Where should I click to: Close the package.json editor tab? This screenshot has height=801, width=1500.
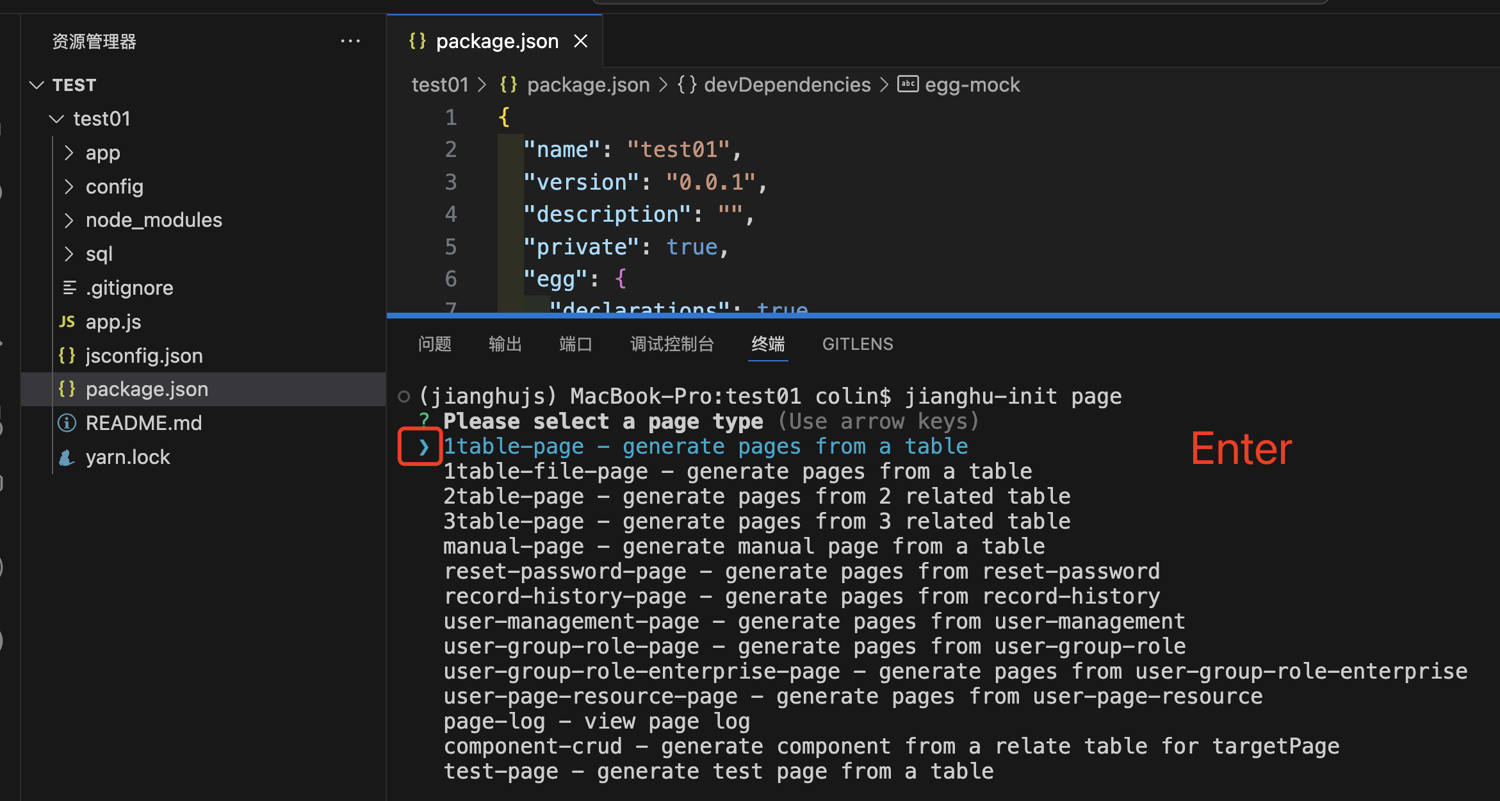pos(580,40)
